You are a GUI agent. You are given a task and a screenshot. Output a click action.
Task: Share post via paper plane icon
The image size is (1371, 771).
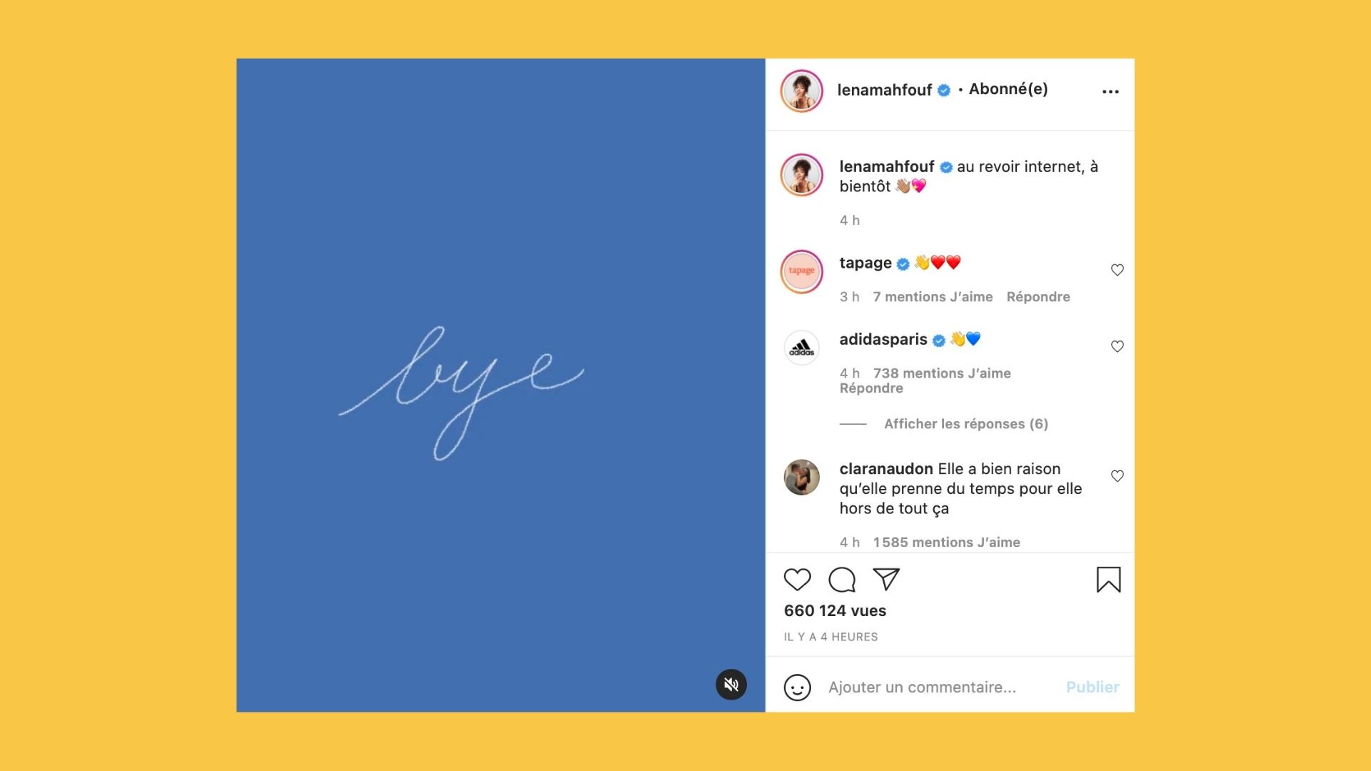[886, 579]
